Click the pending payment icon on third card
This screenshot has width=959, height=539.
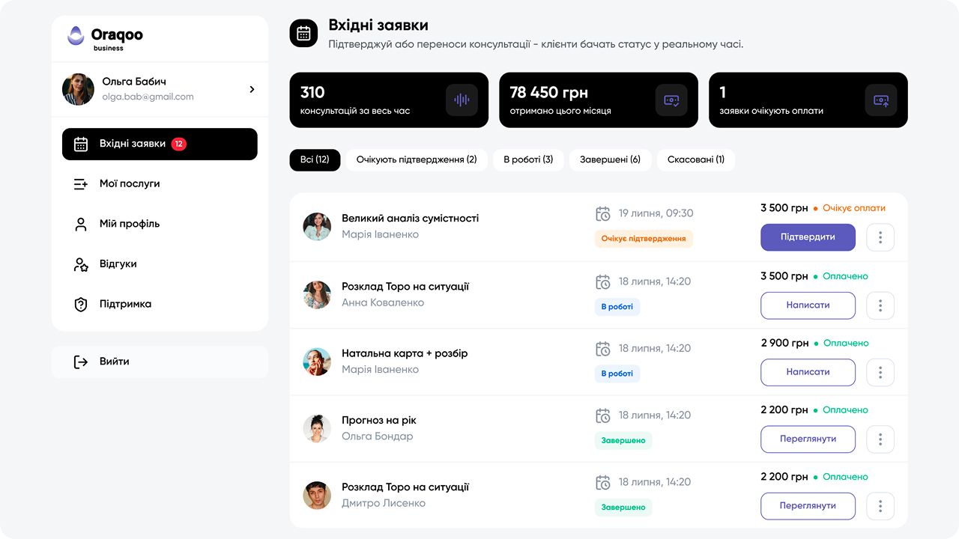[881, 100]
